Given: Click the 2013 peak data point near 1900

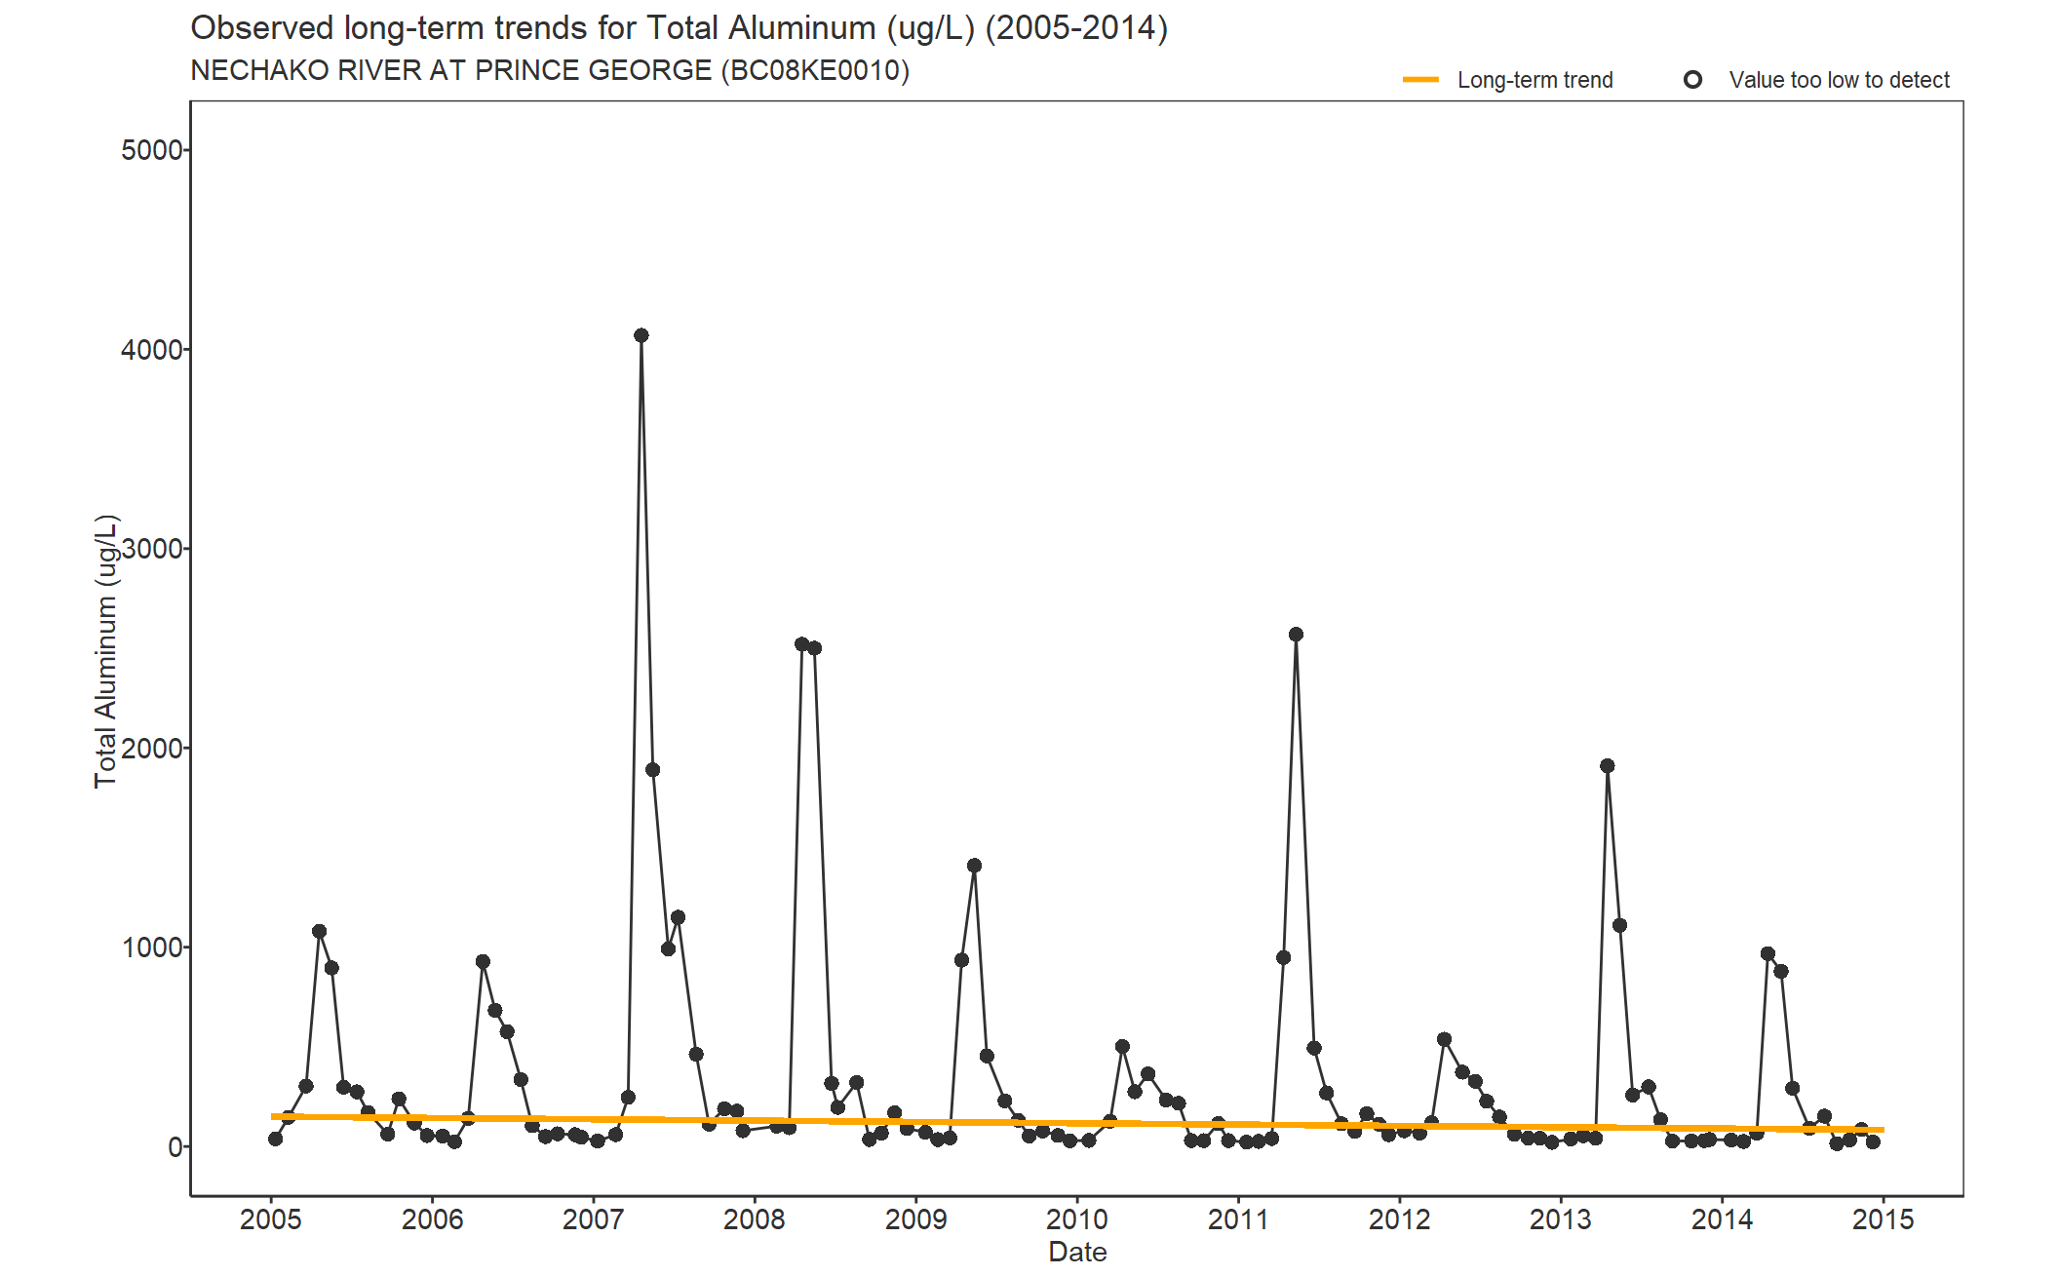Looking at the screenshot, I should (1608, 766).
